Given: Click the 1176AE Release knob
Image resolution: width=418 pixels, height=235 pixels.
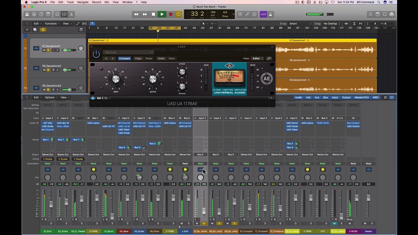Looking at the screenshot, I should (182, 86).
